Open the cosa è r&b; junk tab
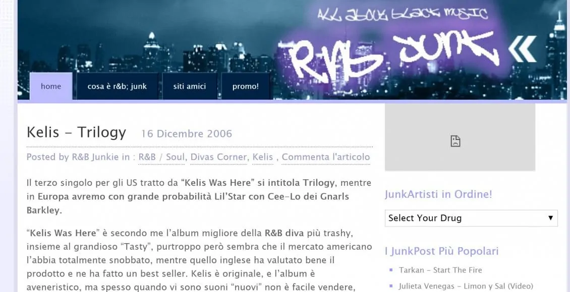570x292 pixels. (x=117, y=86)
